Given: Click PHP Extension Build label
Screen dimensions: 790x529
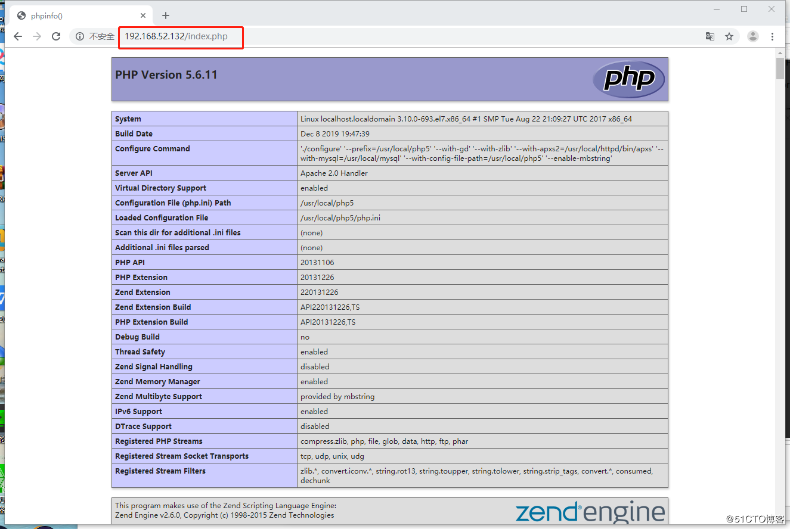Looking at the screenshot, I should pyautogui.click(x=151, y=322).
